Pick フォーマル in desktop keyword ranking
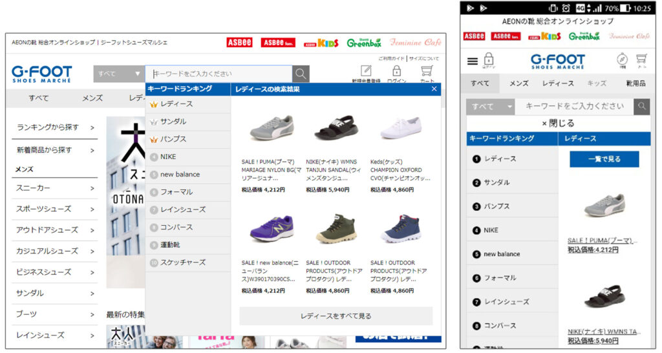The height and width of the screenshot is (353, 662). (x=188, y=192)
